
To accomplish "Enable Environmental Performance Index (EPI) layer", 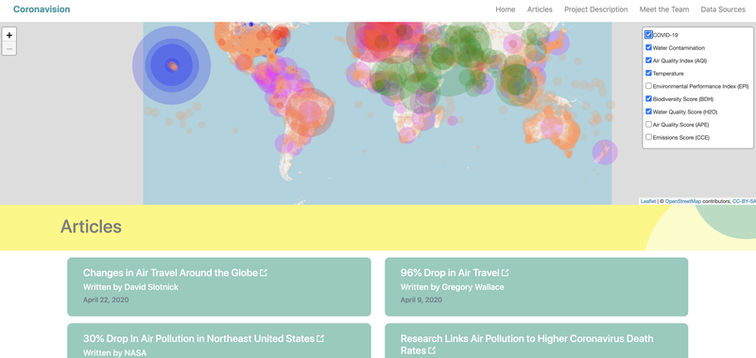I will [648, 86].
